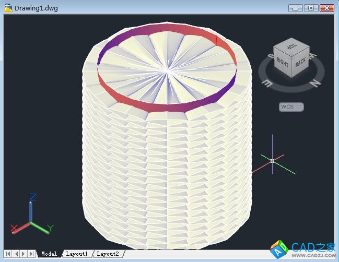The height and width of the screenshot is (262, 339).
Task: Click the next layout tab arrow
Action: pyautogui.click(x=24, y=254)
